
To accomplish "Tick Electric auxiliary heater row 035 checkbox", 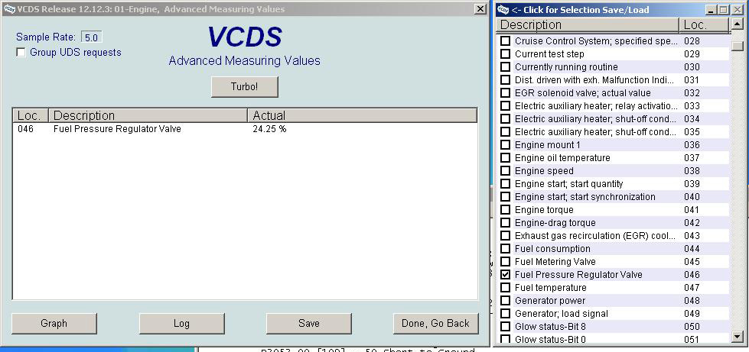I will click(x=505, y=131).
